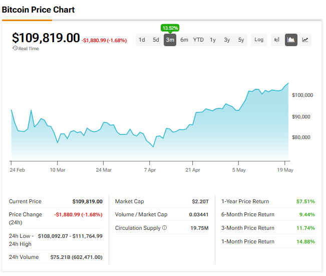Click the $108,092.07 - $111,764.99 range
This screenshot has height=276, width=326.
click(x=70, y=236)
